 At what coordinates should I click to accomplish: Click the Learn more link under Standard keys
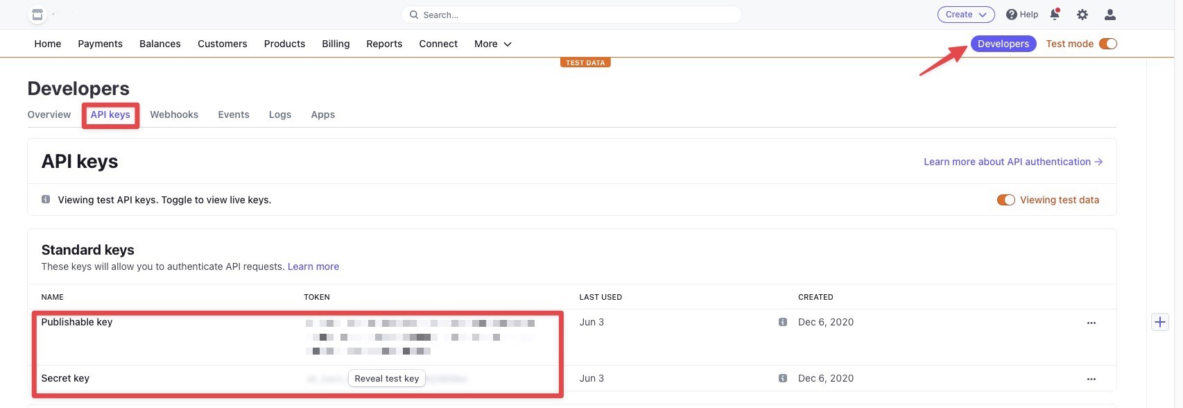point(313,266)
